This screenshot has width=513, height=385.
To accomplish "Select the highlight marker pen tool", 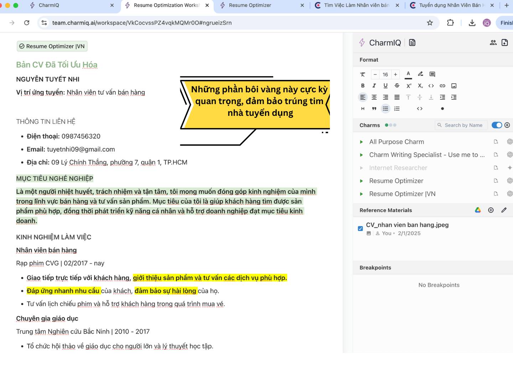I will click(x=420, y=74).
